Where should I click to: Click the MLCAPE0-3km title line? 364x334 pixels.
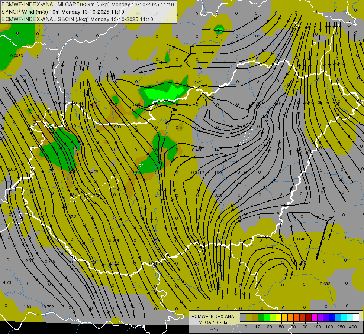tap(88, 4)
